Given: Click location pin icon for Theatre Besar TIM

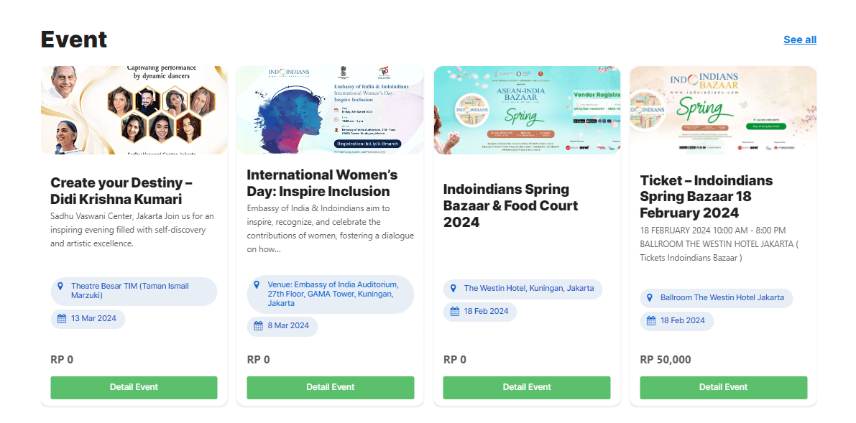Looking at the screenshot, I should click(60, 286).
